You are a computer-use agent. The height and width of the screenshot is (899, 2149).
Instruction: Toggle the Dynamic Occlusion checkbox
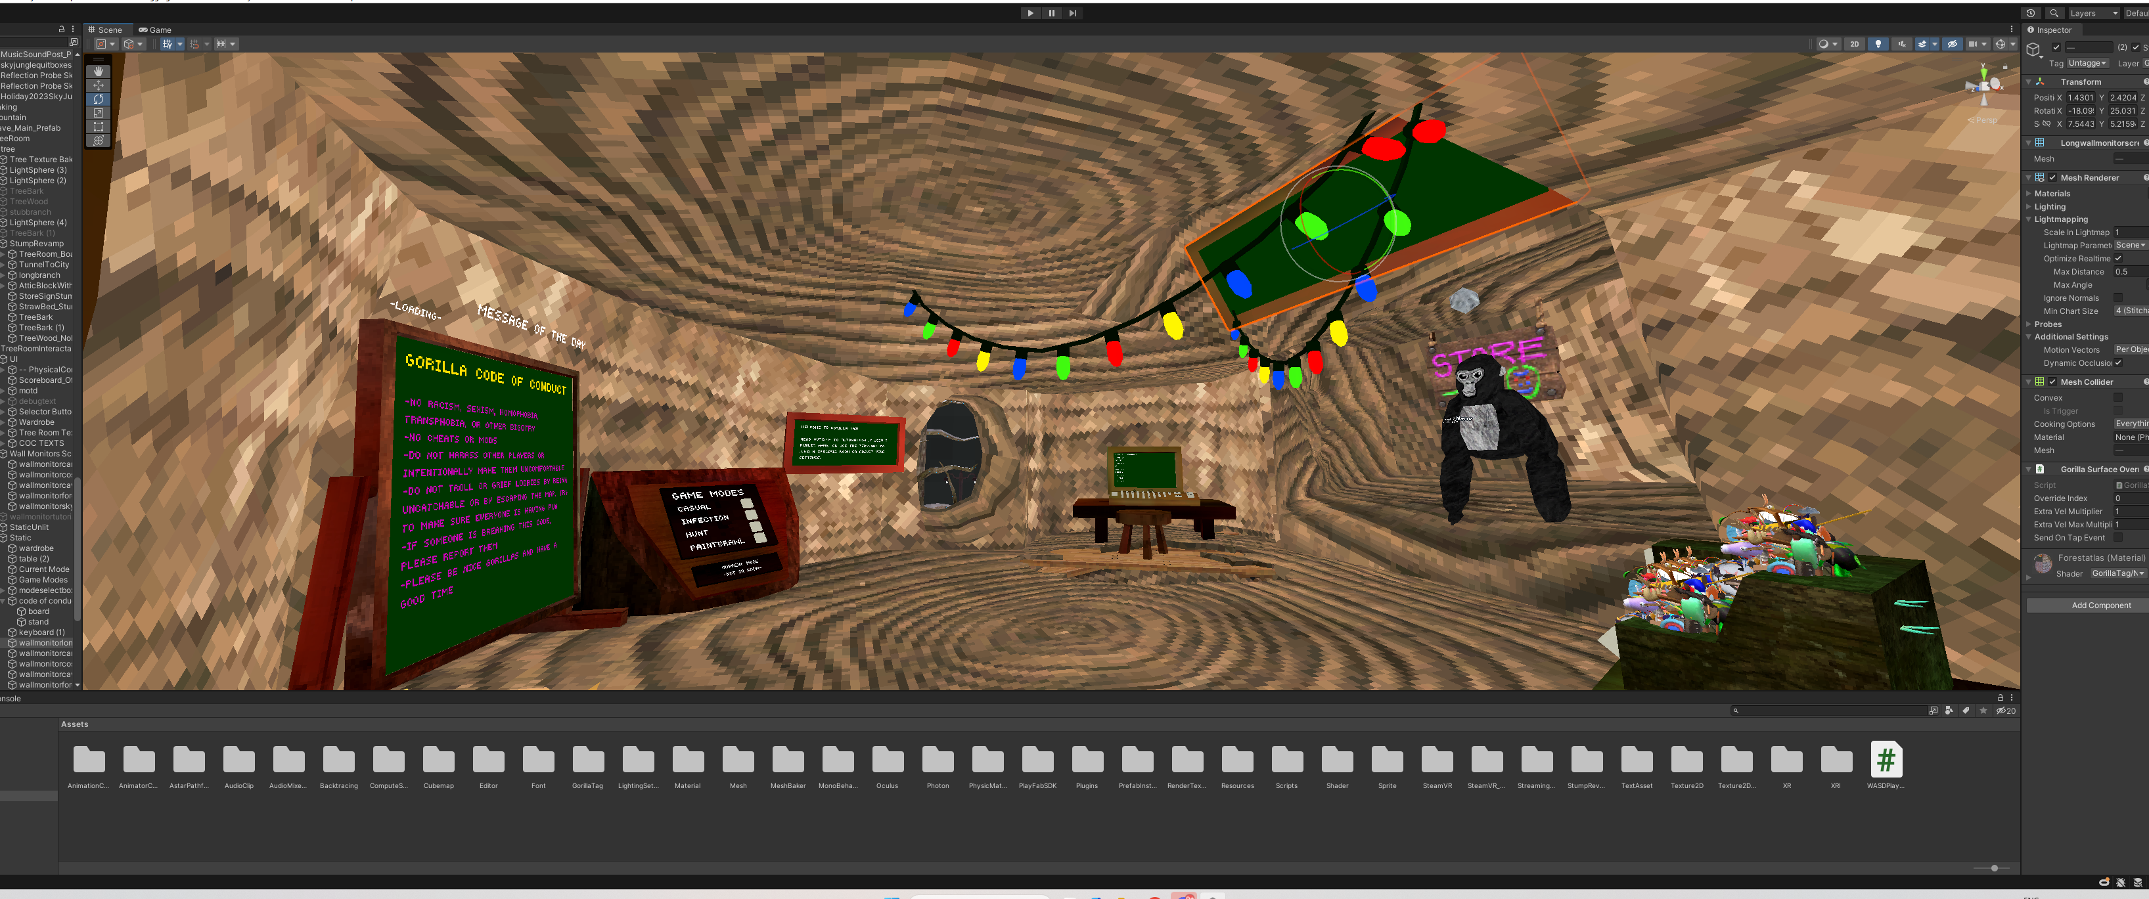pyautogui.click(x=2118, y=362)
